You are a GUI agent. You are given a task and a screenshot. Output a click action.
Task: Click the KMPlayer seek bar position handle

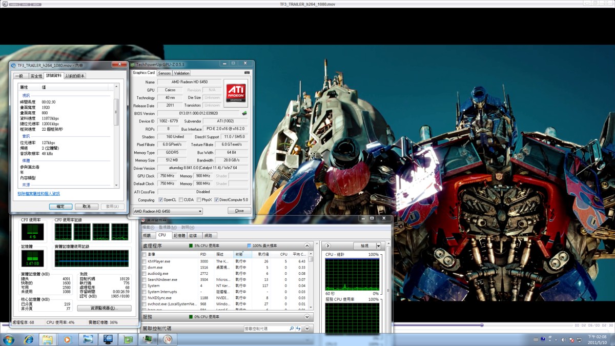[482, 325]
